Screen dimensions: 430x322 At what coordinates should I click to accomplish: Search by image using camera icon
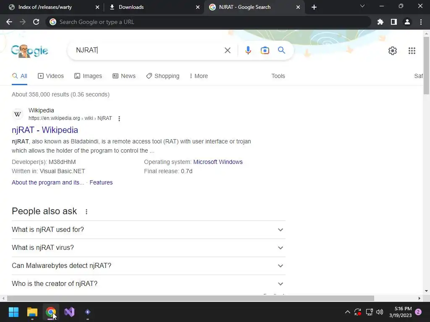265,50
